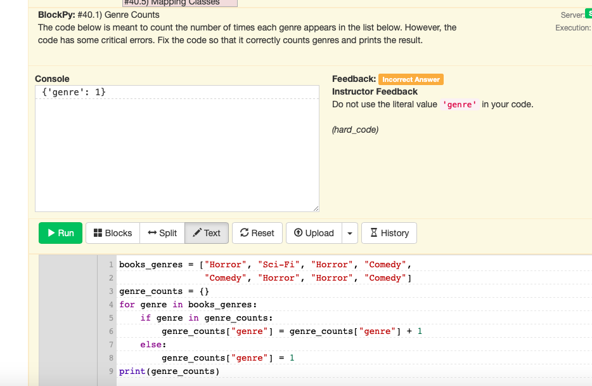This screenshot has width=592, height=386.
Task: Activate the Text editing mode
Action: click(x=207, y=233)
